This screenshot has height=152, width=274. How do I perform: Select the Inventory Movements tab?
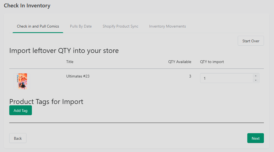coord(167,26)
